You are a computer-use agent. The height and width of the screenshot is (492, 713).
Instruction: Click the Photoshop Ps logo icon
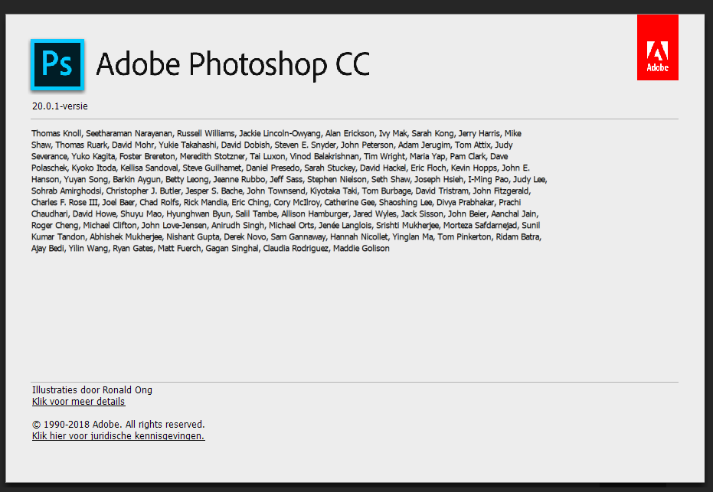[x=57, y=64]
